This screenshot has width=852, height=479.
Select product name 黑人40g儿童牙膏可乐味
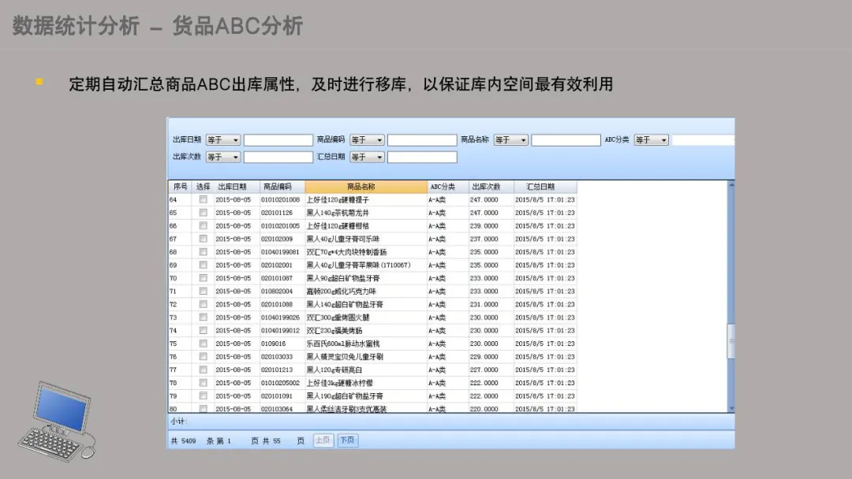343,239
